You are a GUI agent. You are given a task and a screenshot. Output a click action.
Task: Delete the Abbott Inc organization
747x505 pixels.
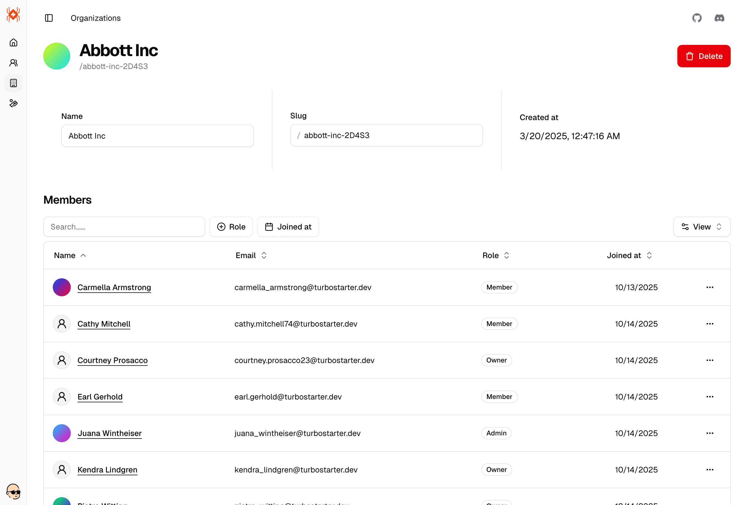click(703, 56)
